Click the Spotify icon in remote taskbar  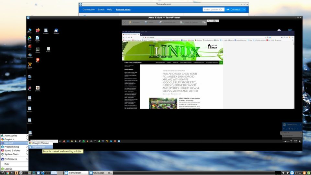point(84,141)
